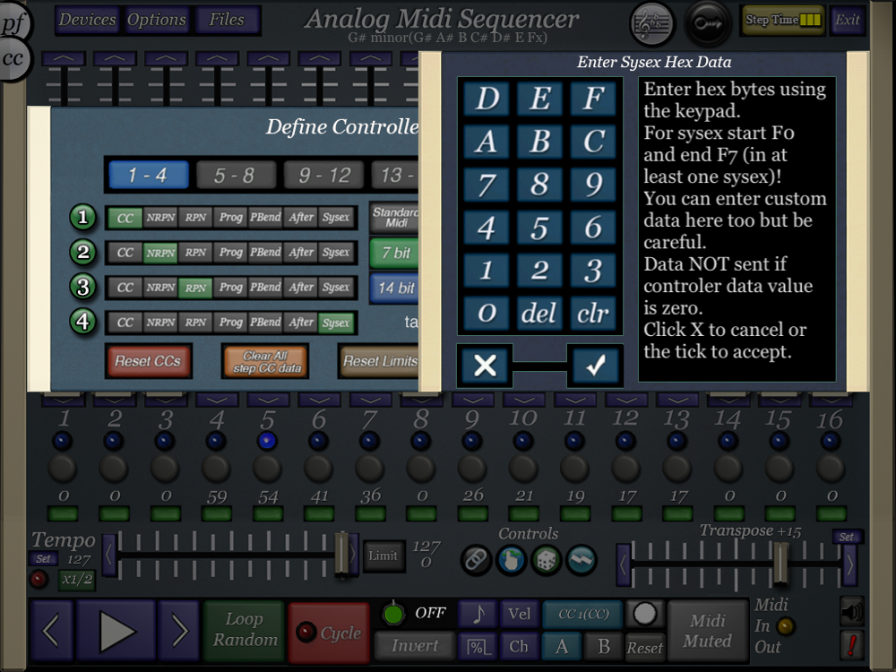Select Sysex type for controller 4

336,323
